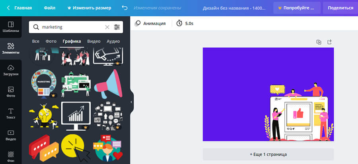Go back to Главная home
This screenshot has width=358, height=164.
point(19,8)
